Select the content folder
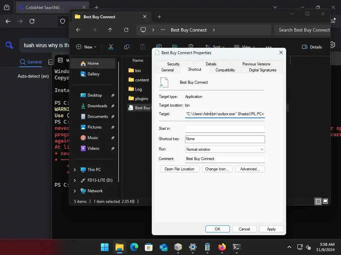Image resolution: width=341 pixels, height=255 pixels. point(139,80)
